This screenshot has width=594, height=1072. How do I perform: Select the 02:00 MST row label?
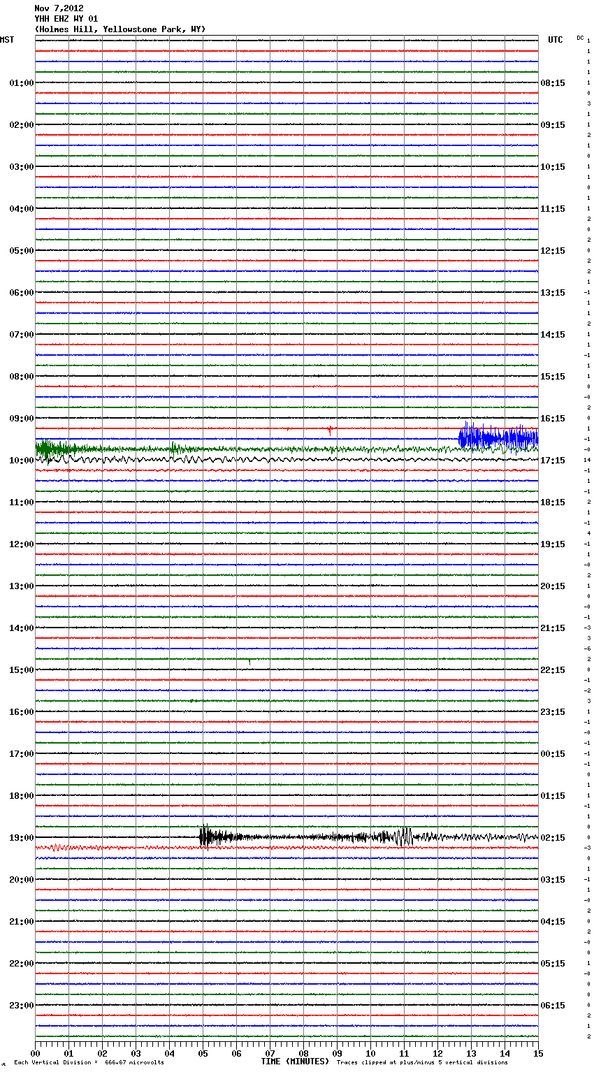[22, 125]
